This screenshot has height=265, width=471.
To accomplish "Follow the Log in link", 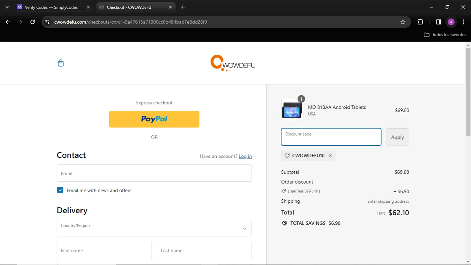I will coord(245,156).
